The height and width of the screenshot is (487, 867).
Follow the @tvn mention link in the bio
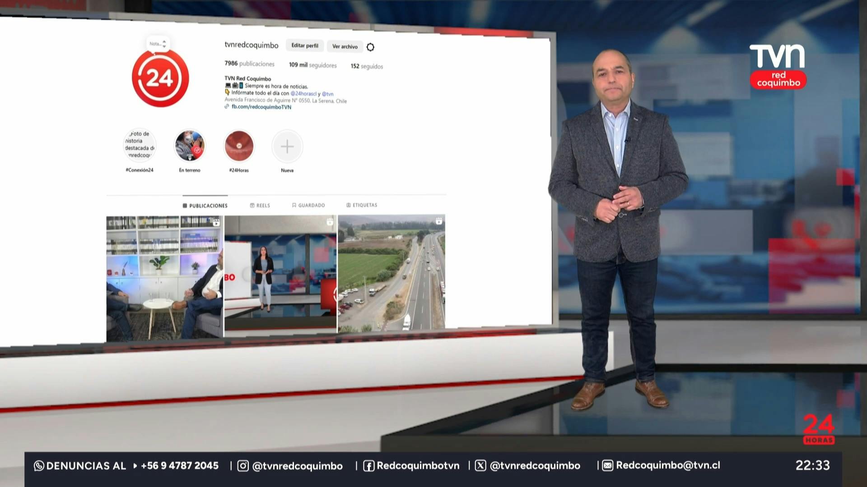(x=328, y=94)
